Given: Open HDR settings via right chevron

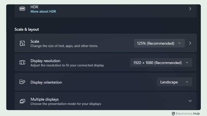Looking at the screenshot, I should (x=190, y=9).
